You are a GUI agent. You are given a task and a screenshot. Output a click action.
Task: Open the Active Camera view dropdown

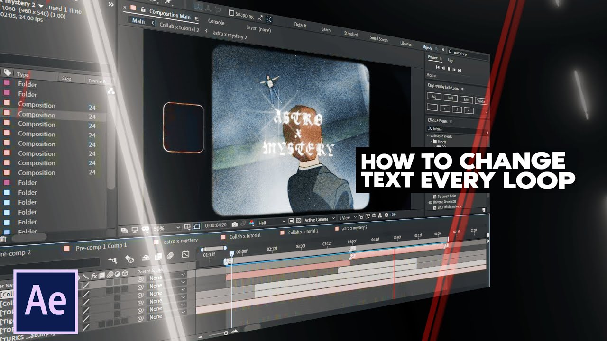click(x=319, y=219)
